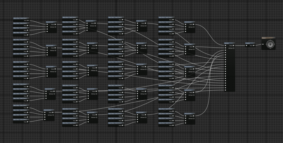Click the Output pin of the Random node
The image size is (283, 143).
[233, 45]
